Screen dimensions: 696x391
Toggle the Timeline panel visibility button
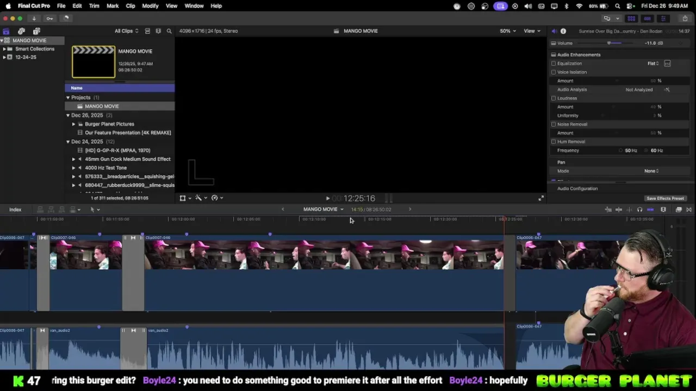tap(647, 18)
